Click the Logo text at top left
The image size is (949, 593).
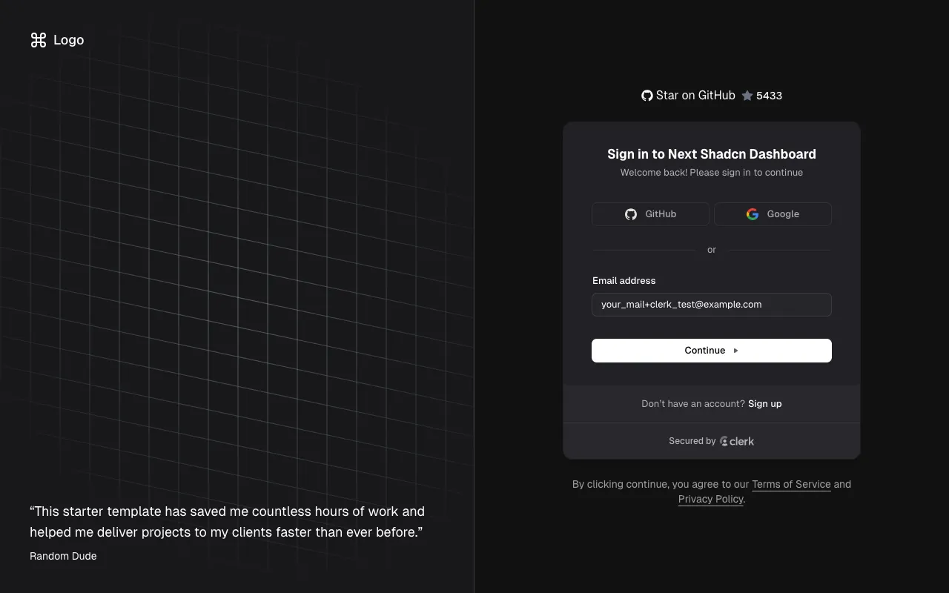[x=69, y=40]
